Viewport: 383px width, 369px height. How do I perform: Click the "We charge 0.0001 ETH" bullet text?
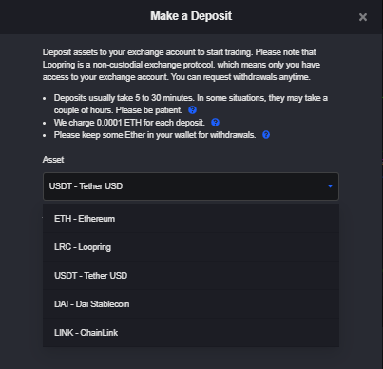(x=129, y=123)
